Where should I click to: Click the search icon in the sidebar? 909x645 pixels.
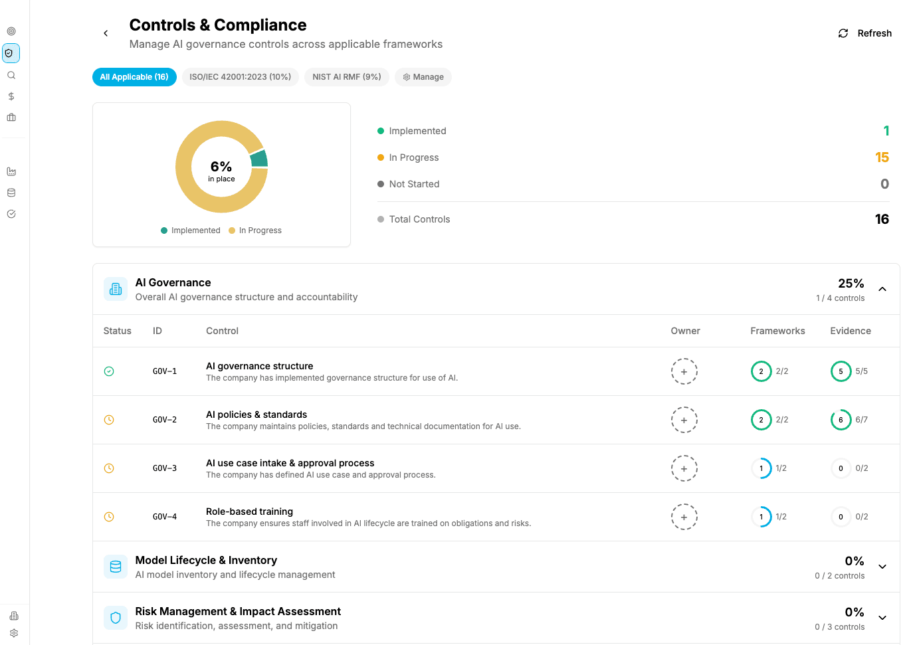coord(11,75)
